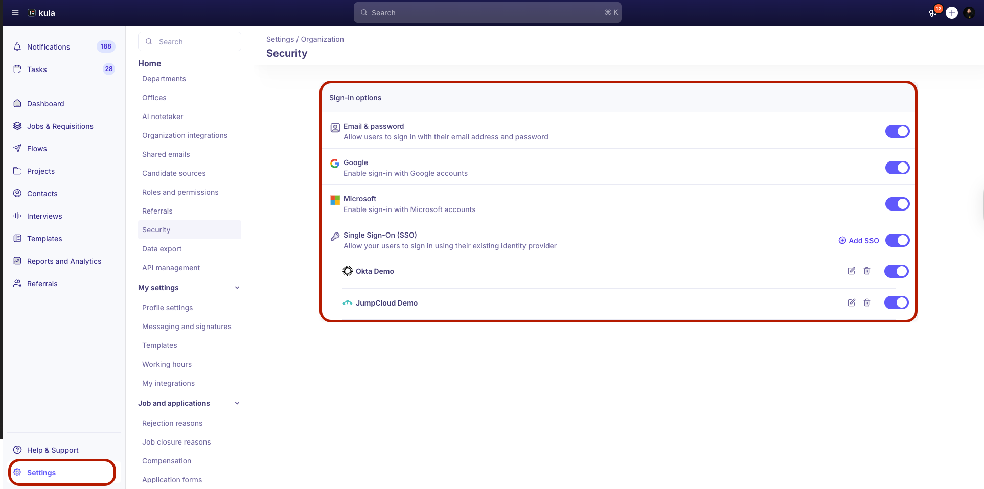Go to Offices settings
Screen dimensions: 984x489
coord(154,98)
